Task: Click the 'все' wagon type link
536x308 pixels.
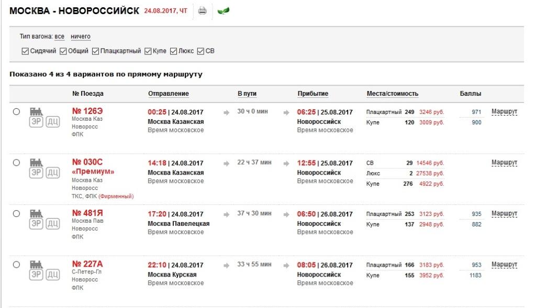Action: tap(59, 37)
